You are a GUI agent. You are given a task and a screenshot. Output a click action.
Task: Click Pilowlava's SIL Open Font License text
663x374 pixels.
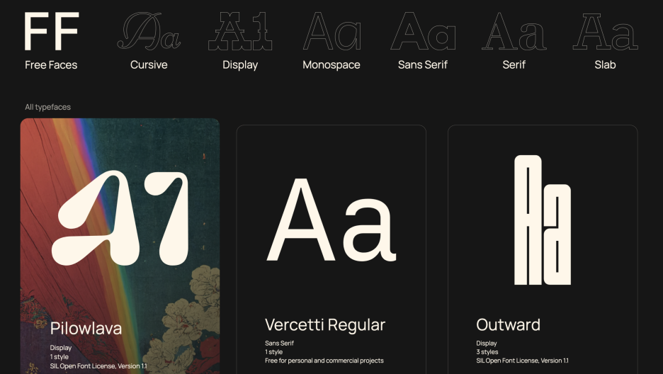pyautogui.click(x=98, y=366)
